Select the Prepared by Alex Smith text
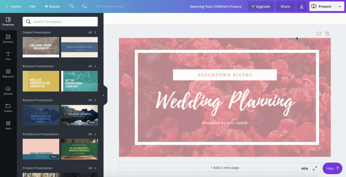346x177 pixels. (225, 123)
